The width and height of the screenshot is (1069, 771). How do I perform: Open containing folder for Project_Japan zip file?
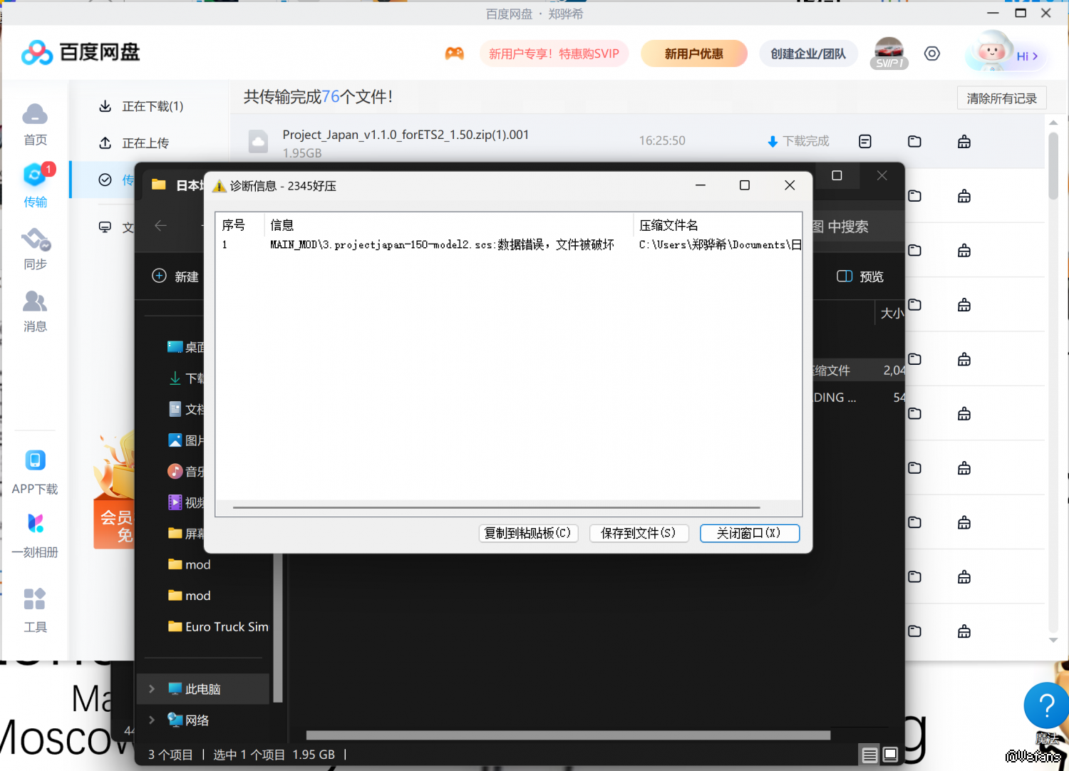coord(914,142)
